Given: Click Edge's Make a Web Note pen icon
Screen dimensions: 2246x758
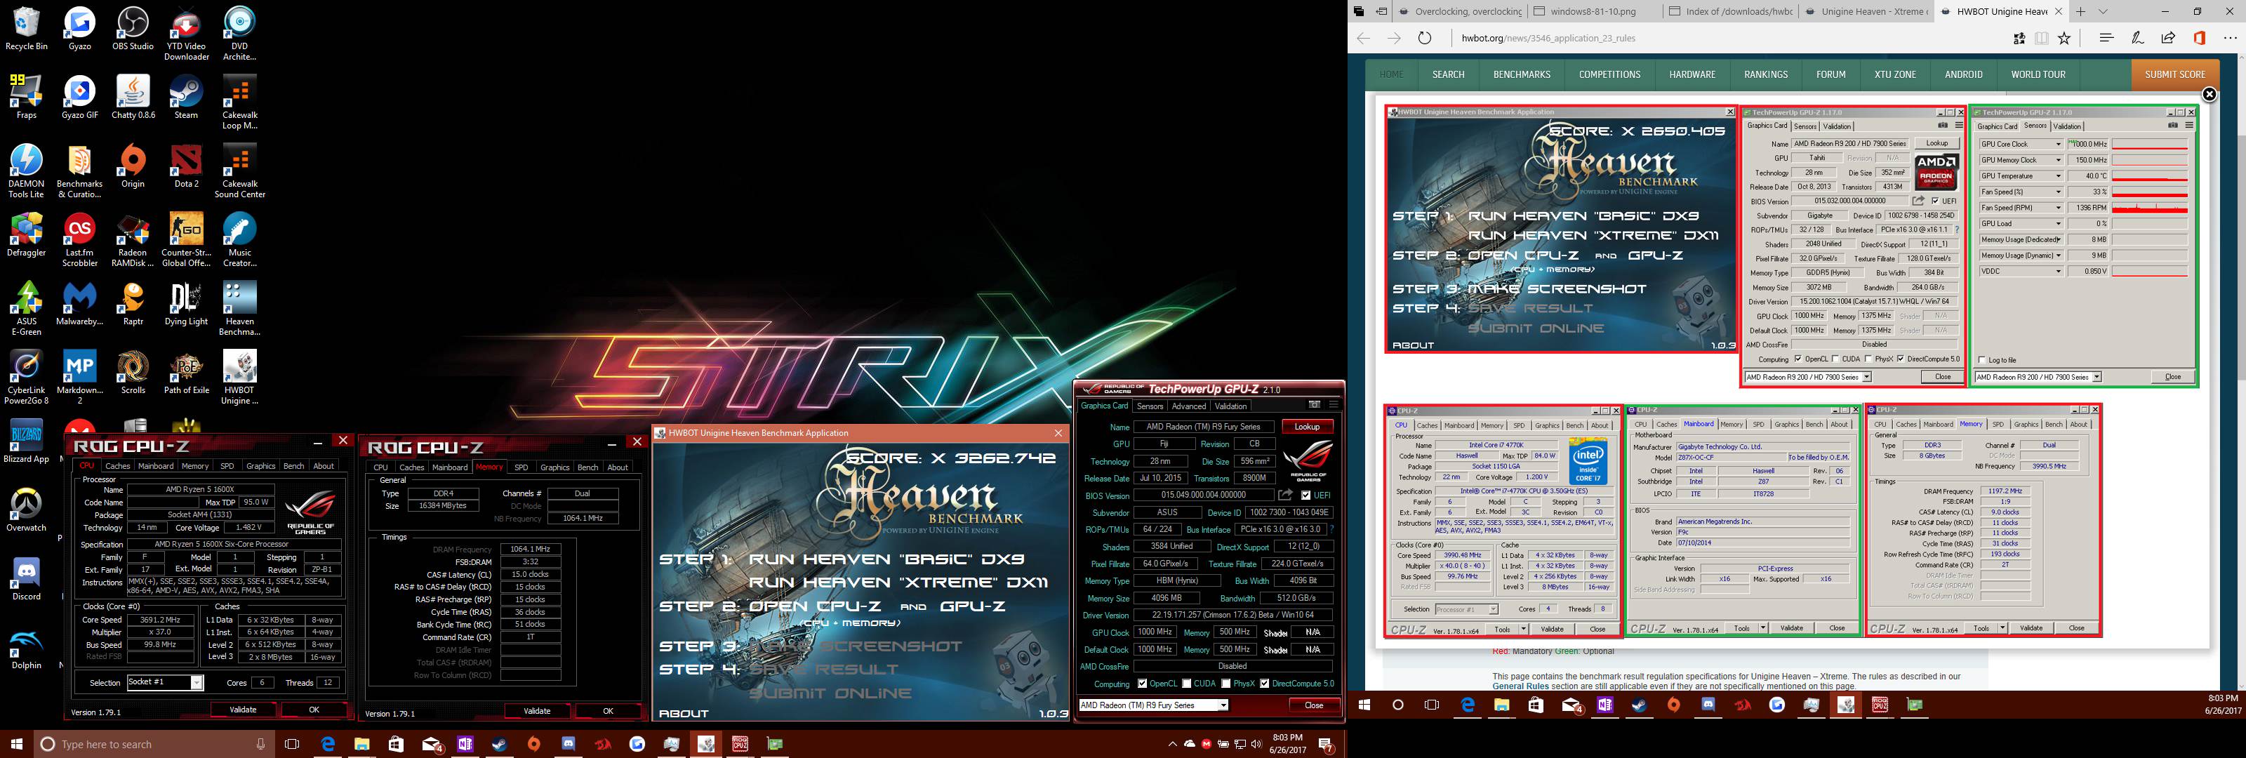Looking at the screenshot, I should [2137, 39].
